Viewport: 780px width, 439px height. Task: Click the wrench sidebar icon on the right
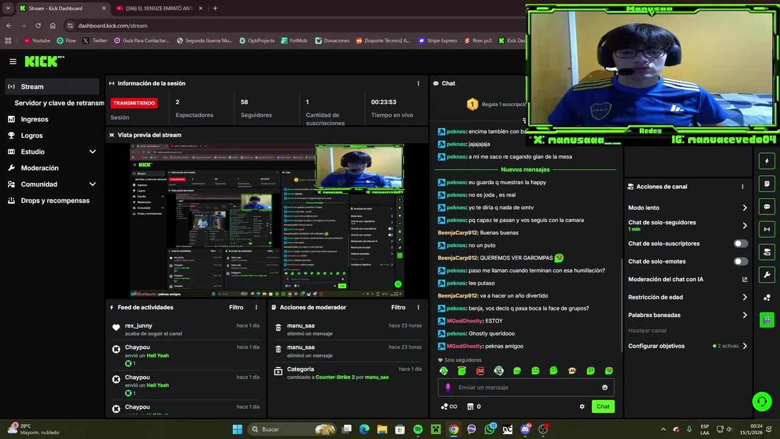pos(767,274)
